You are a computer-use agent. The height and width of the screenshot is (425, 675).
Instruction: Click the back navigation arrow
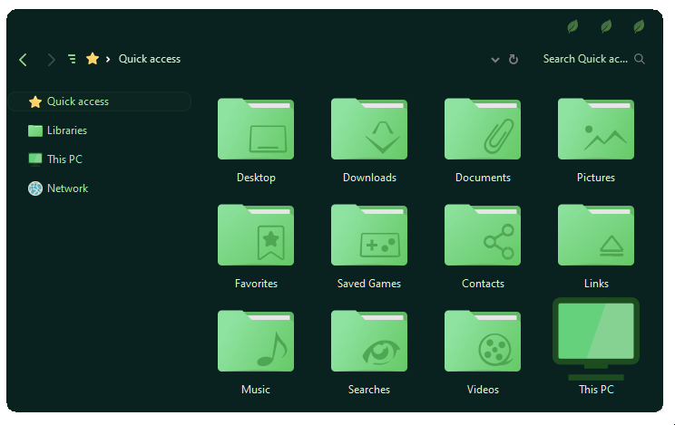pos(24,59)
